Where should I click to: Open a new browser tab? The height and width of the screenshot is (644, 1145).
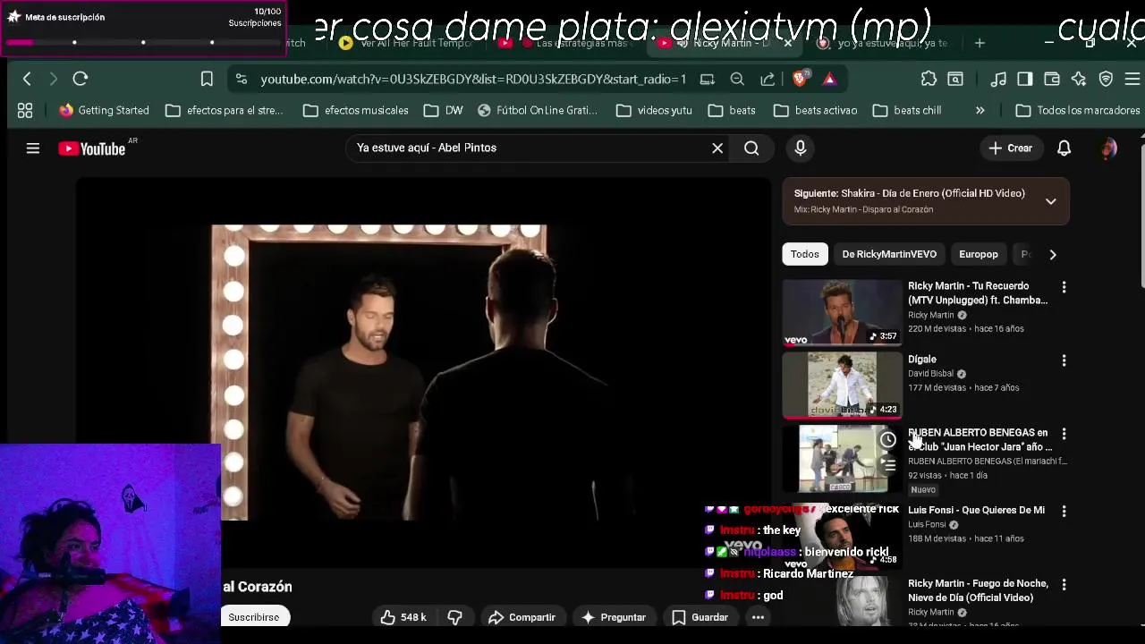tap(980, 43)
